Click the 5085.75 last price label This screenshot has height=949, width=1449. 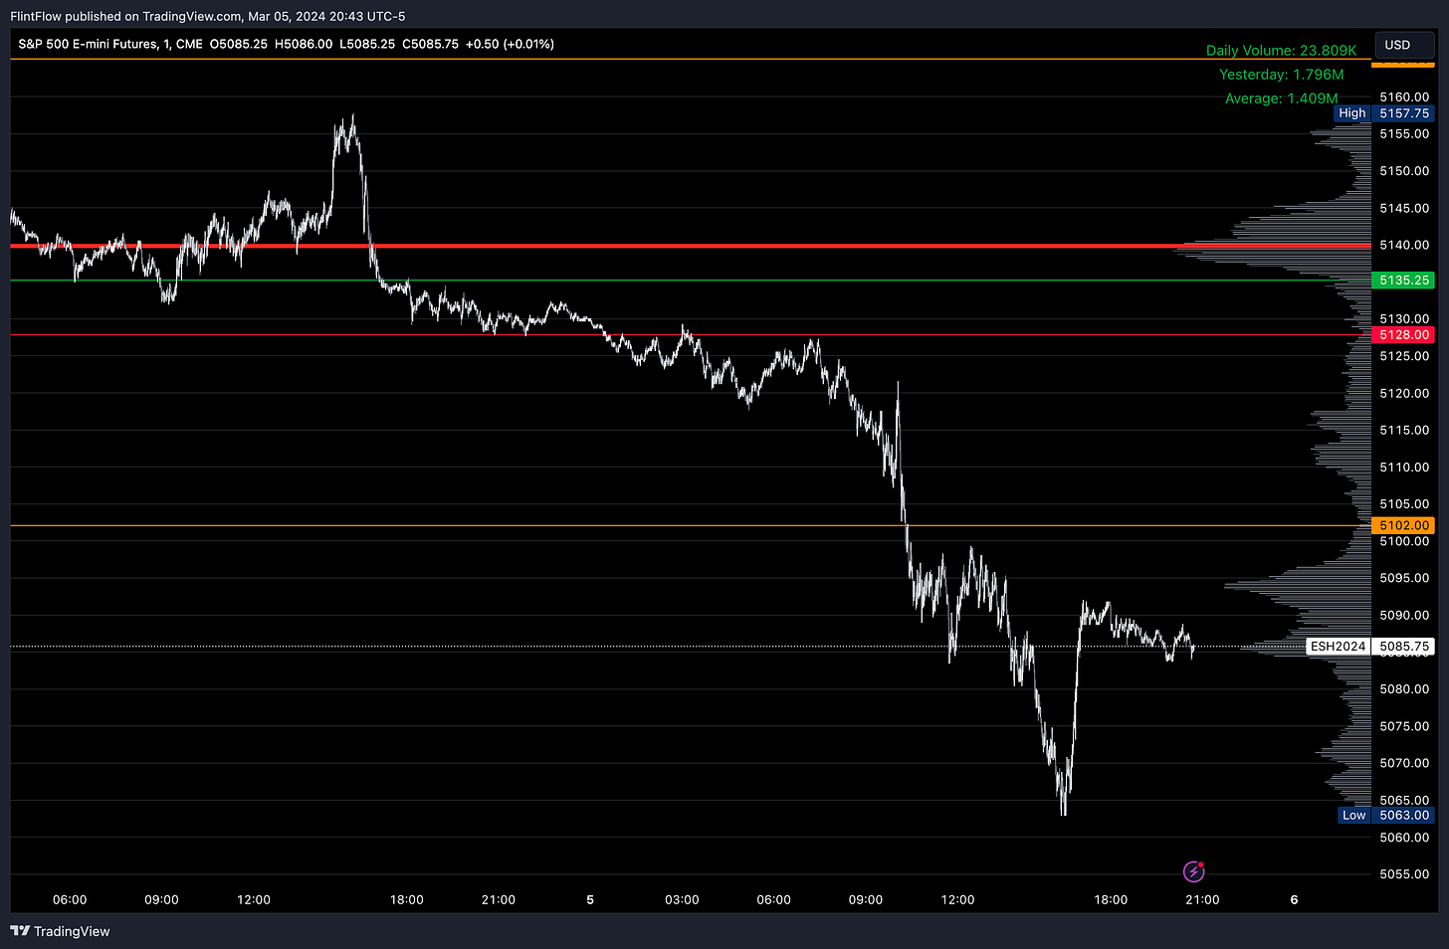1403,647
